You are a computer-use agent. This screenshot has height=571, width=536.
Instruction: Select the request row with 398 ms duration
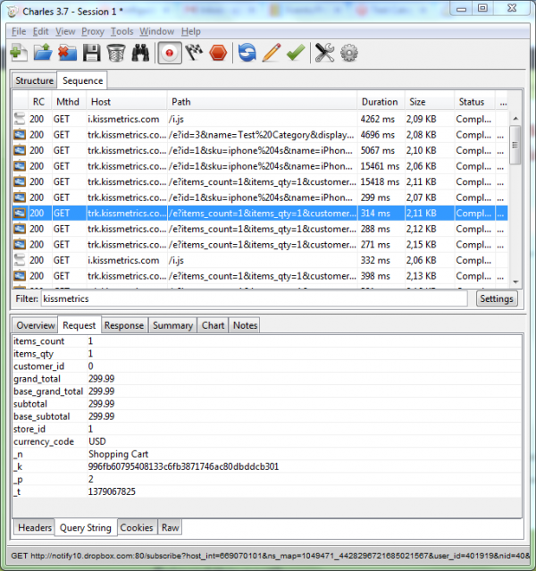260,275
